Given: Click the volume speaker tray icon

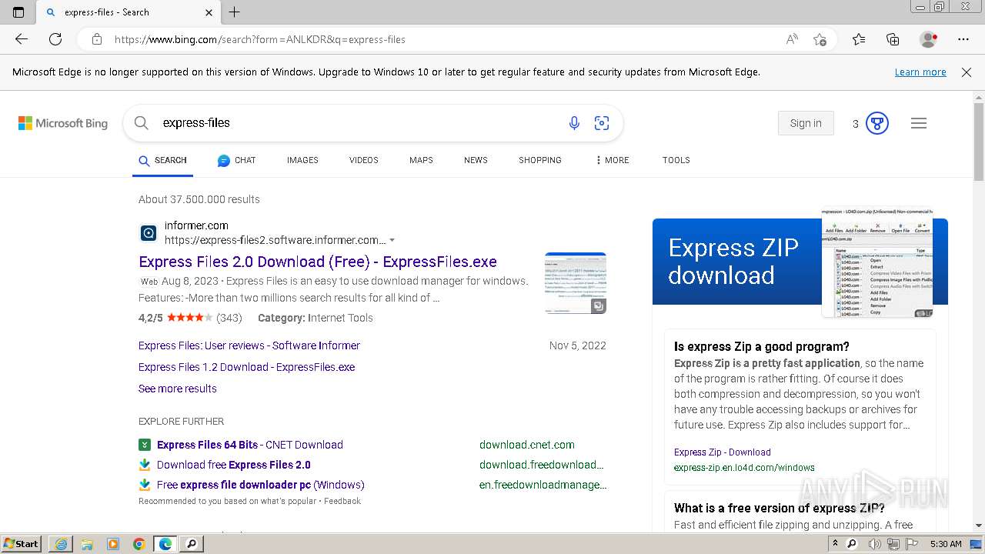Looking at the screenshot, I should tap(875, 544).
